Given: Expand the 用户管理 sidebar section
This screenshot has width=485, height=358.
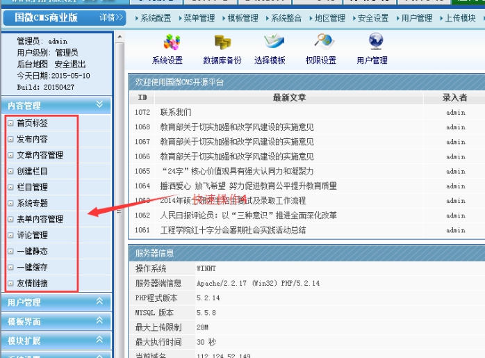Looking at the screenshot, I should click(x=99, y=302).
